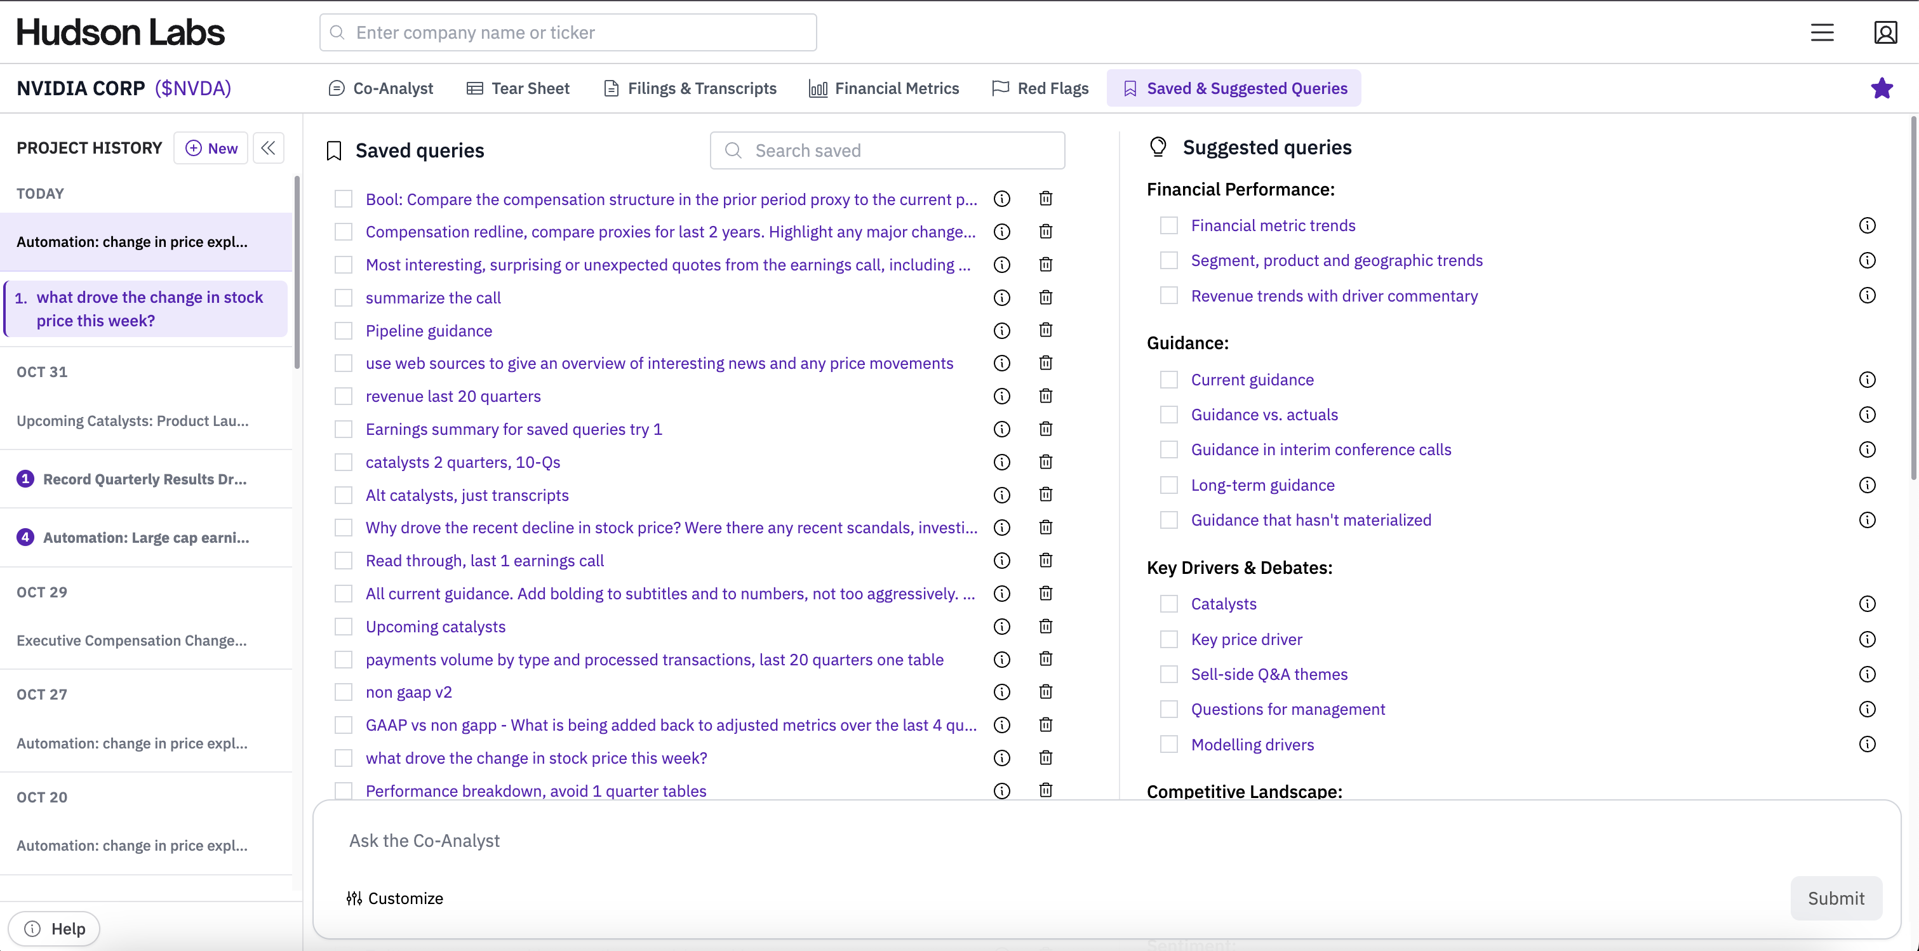Image resolution: width=1919 pixels, height=951 pixels.
Task: Click the user profile icon
Action: point(1885,32)
